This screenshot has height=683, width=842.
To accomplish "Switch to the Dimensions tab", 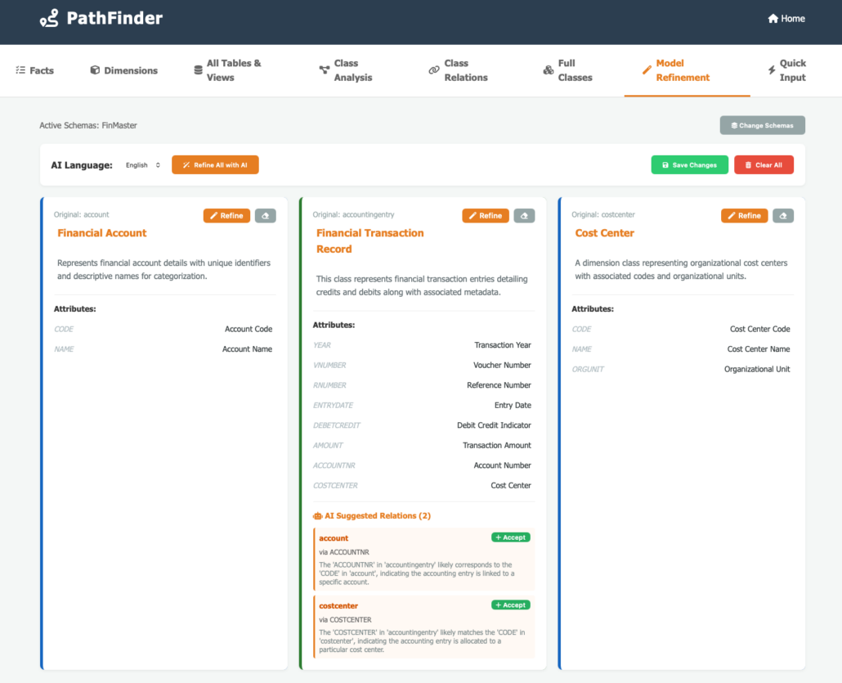I will [123, 70].
